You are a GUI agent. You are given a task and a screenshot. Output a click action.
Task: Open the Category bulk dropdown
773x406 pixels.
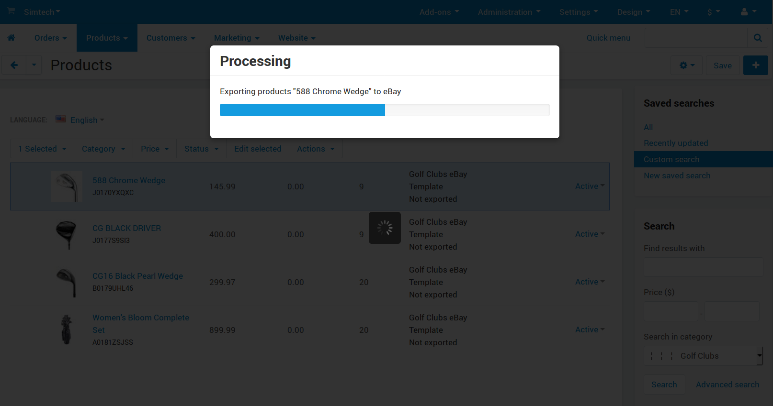(x=103, y=149)
